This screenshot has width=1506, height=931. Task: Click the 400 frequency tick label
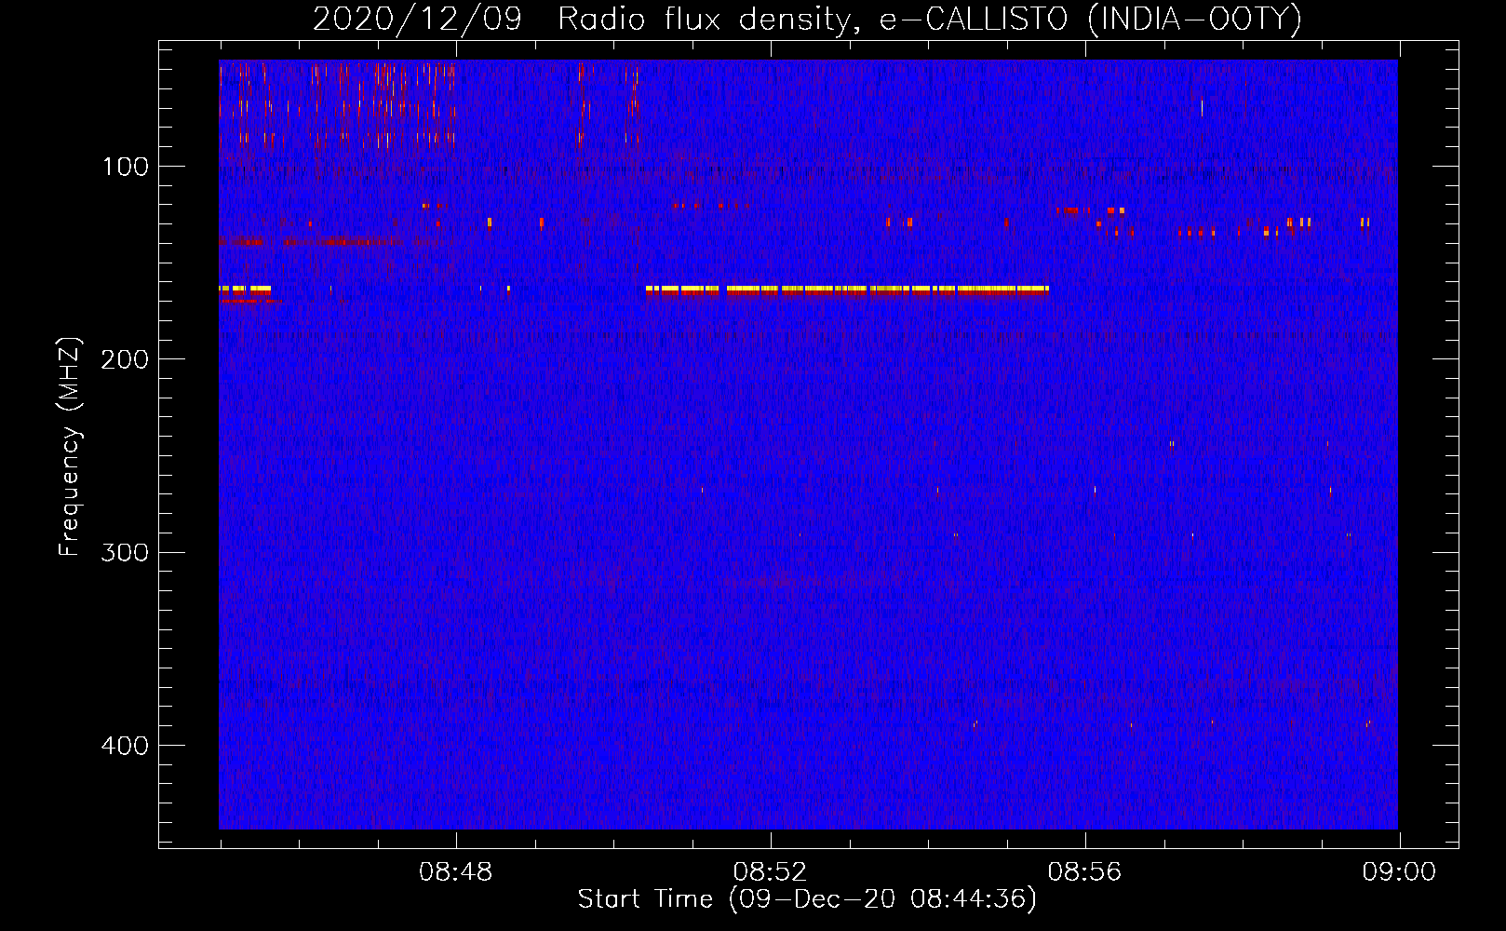(x=125, y=746)
